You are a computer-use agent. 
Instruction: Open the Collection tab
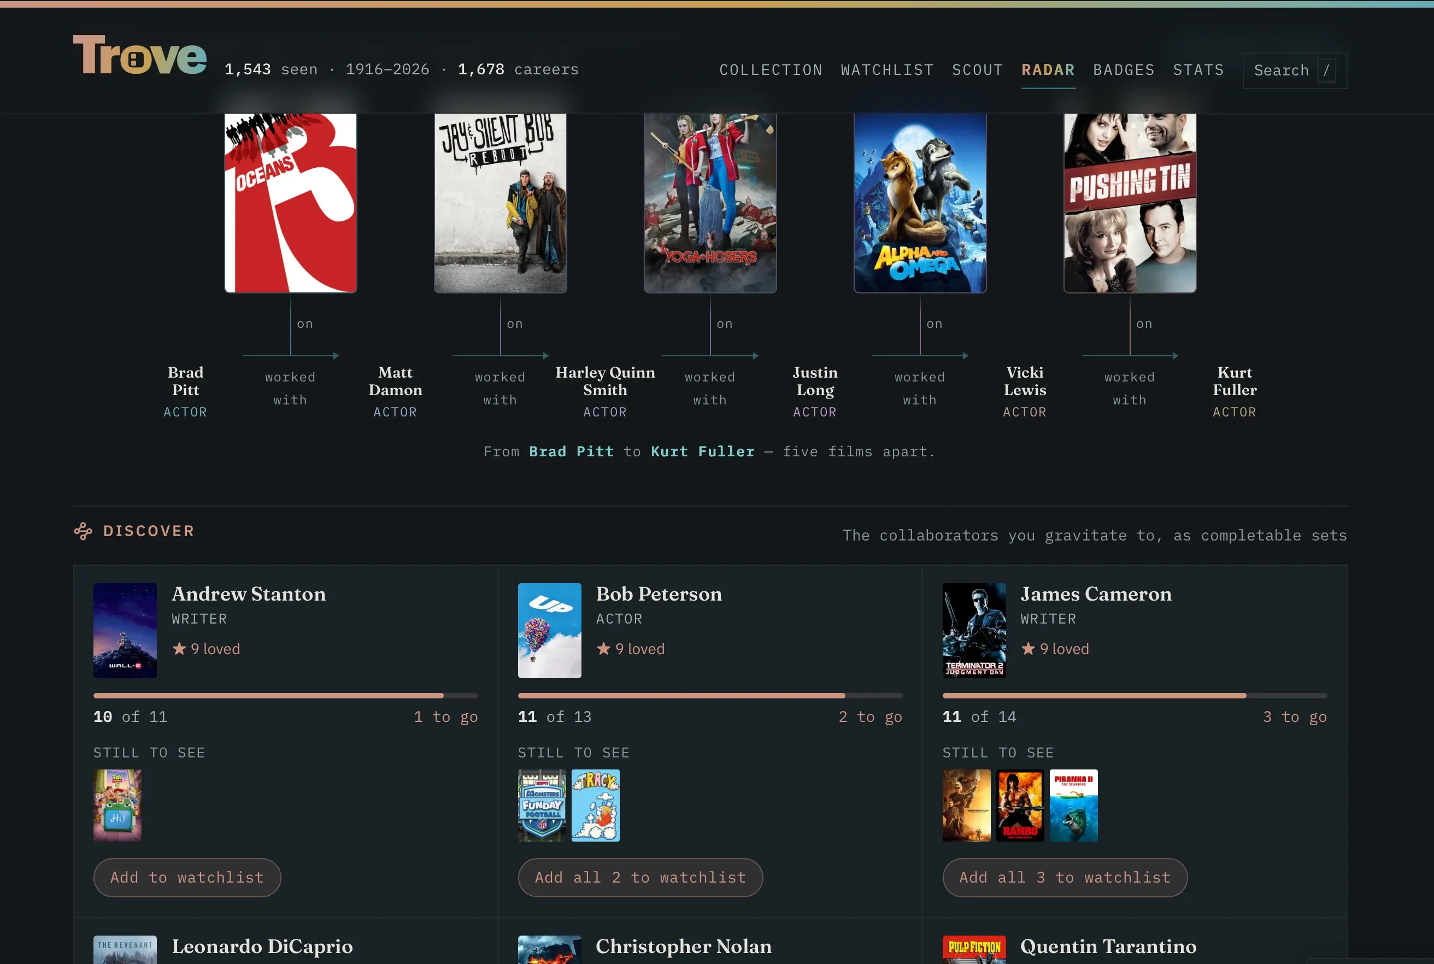click(771, 70)
